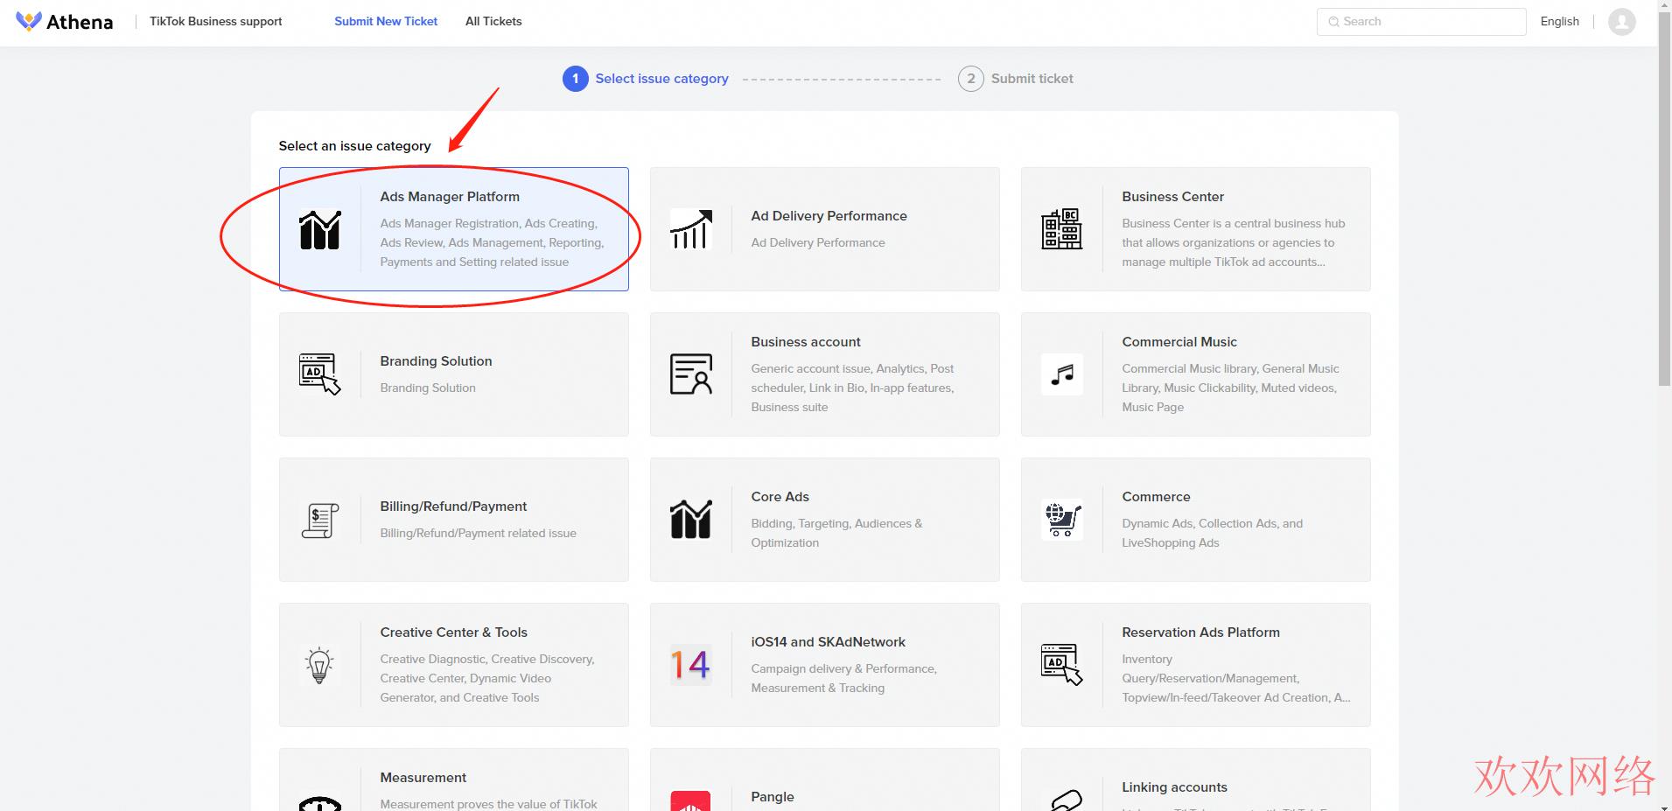Open the user profile avatar

[x=1621, y=22]
